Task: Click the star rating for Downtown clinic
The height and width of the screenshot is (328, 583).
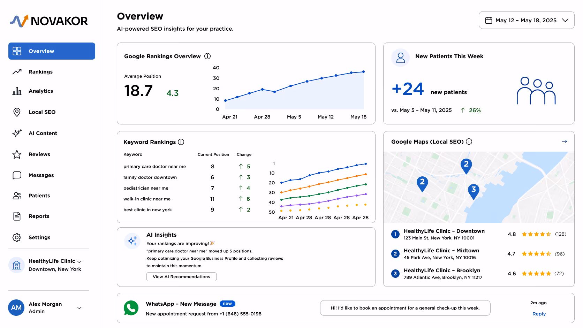Action: [x=536, y=234]
